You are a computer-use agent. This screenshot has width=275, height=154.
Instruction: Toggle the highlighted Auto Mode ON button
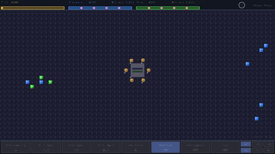(x=165, y=147)
